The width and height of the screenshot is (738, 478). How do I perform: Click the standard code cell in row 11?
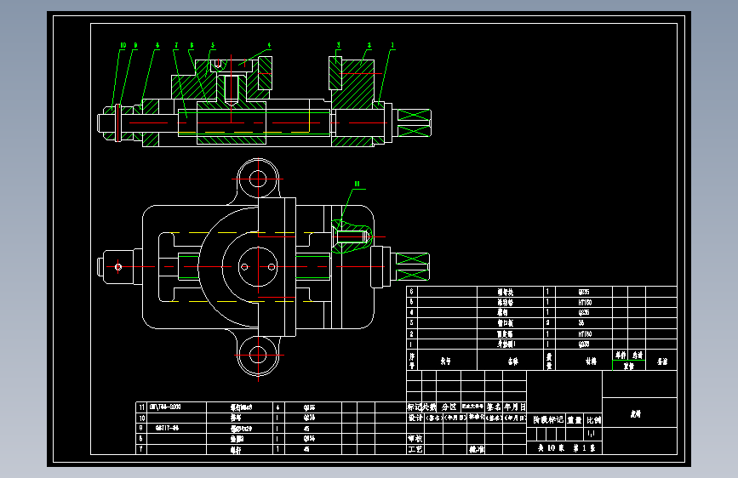177,407
